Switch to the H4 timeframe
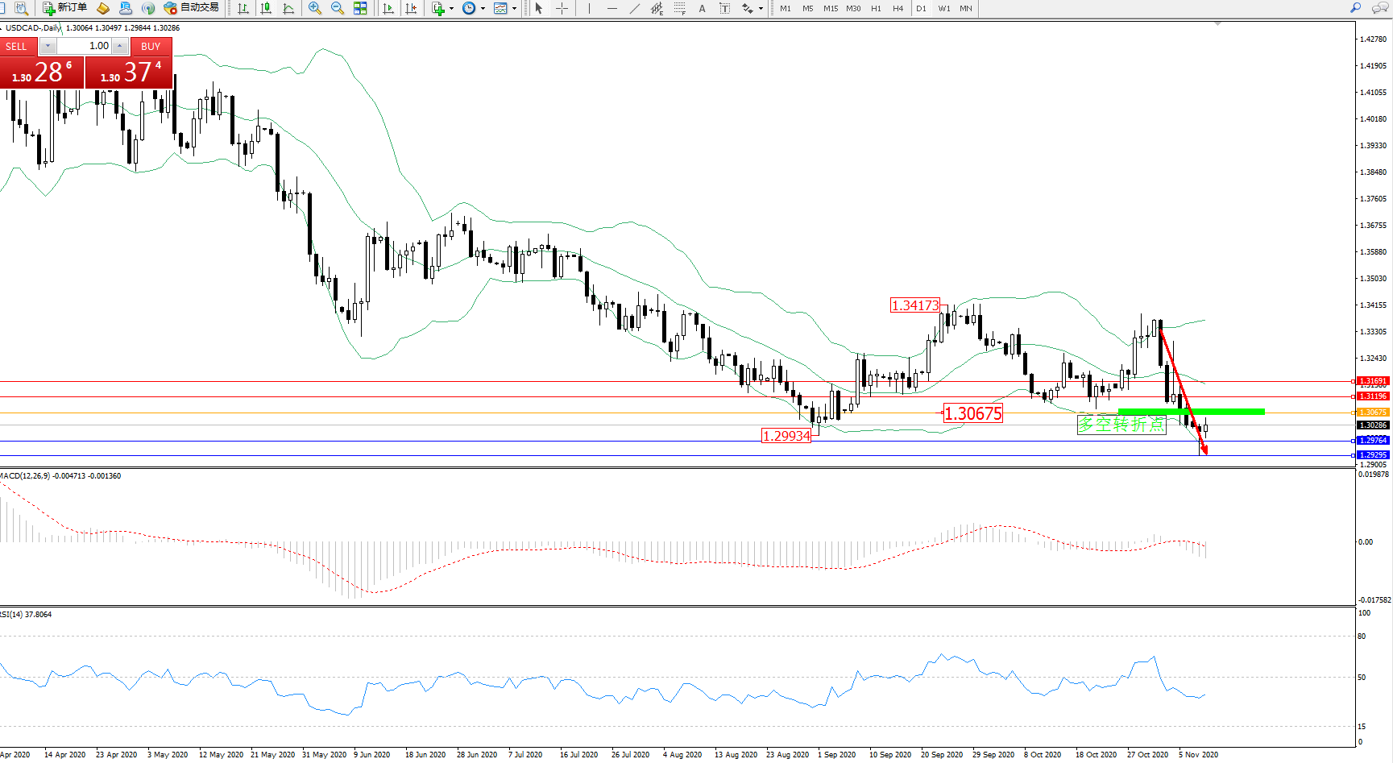1393x763 pixels. (x=898, y=9)
